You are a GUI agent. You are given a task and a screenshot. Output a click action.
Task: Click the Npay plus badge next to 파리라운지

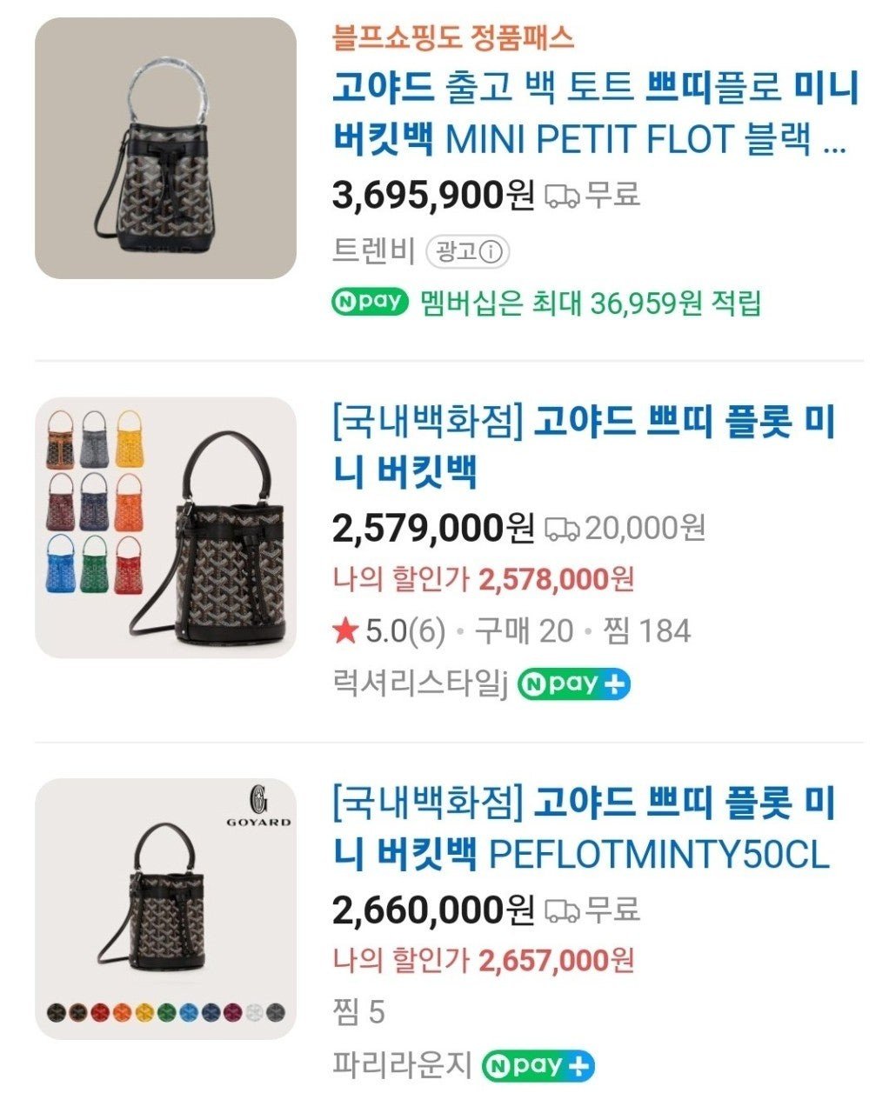(x=538, y=1065)
